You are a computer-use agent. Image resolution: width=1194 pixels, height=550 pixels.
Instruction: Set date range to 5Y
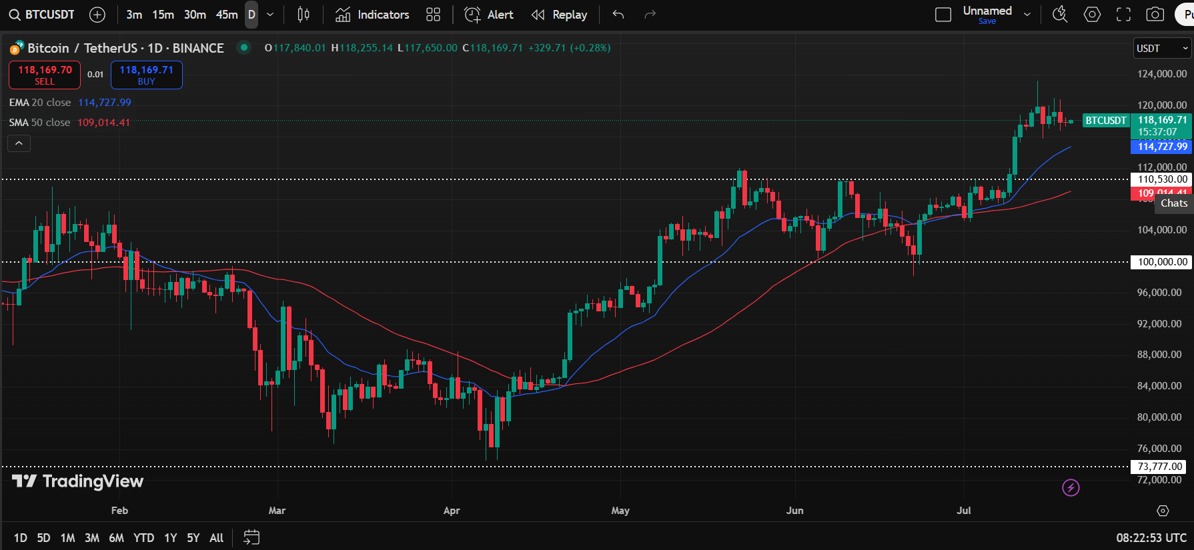(x=193, y=537)
